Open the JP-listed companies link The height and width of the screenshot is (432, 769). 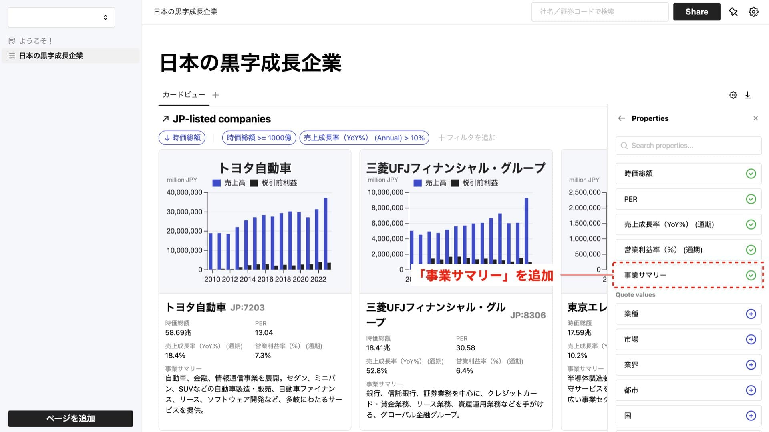pyautogui.click(x=221, y=119)
